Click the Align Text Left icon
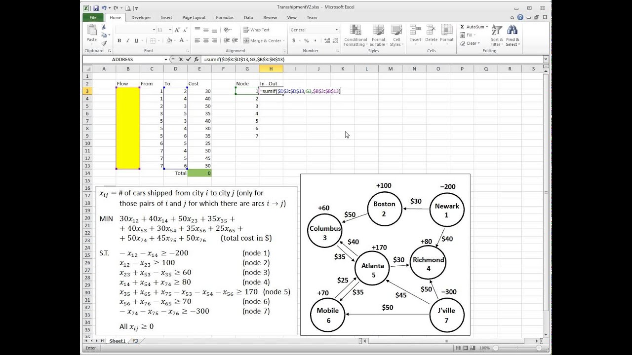 coord(197,41)
